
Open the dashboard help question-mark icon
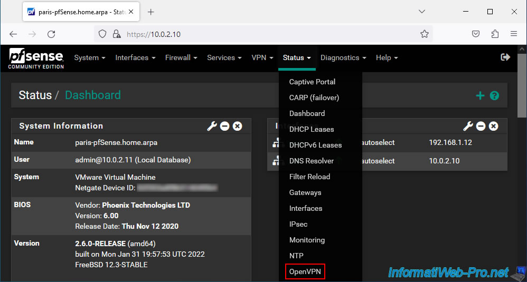494,95
